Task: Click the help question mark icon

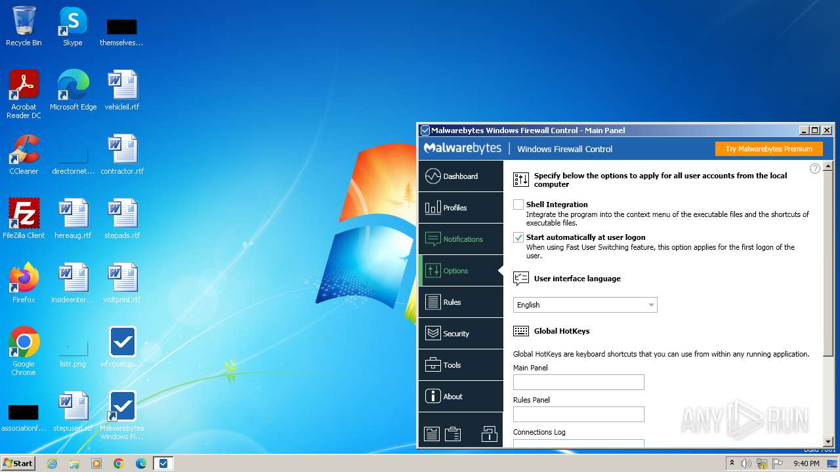Action: point(815,168)
